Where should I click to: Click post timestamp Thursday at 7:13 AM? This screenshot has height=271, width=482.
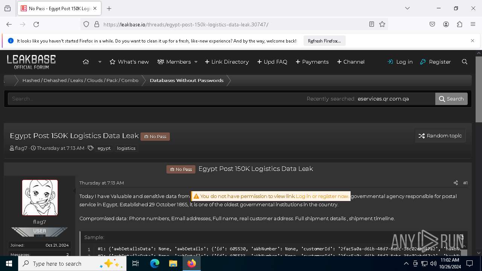pos(102,183)
